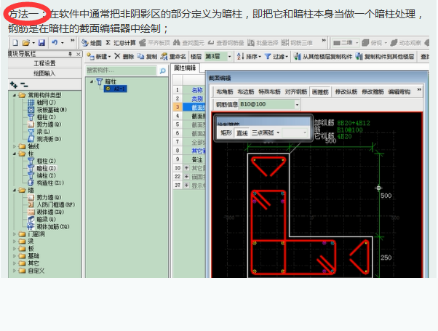Select 人防门框墙(RF) in the tree
The height and width of the screenshot is (331, 438).
tap(52, 204)
